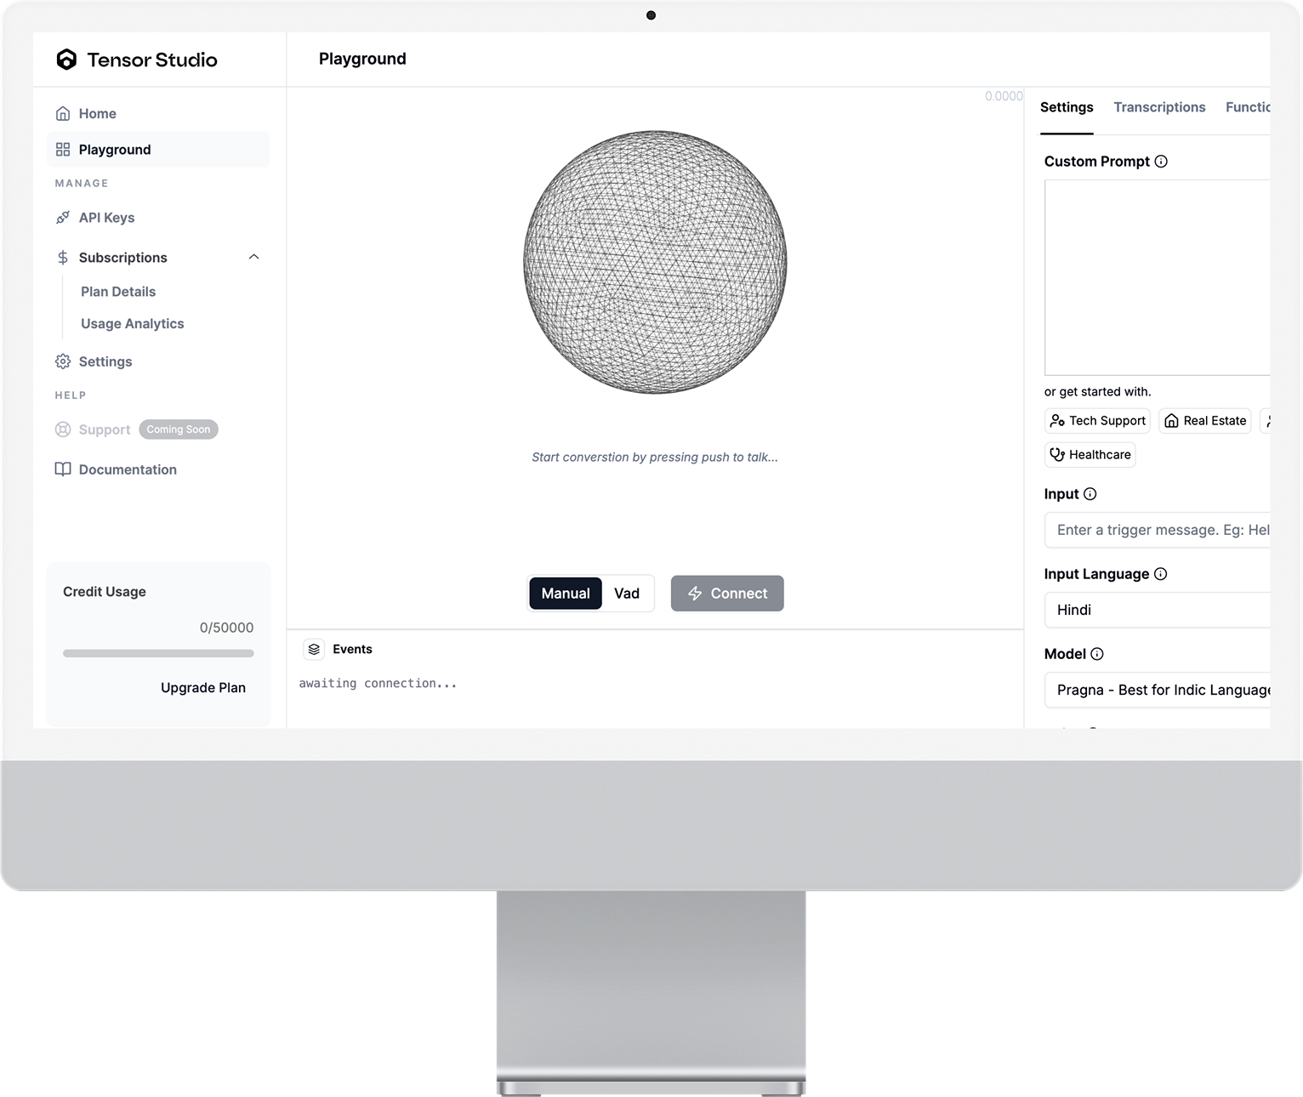The width and height of the screenshot is (1303, 1097).
Task: Click the Input Language info icon
Action: (x=1160, y=574)
